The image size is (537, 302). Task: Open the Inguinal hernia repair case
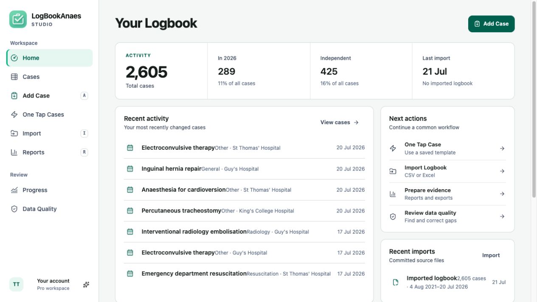tap(244, 169)
